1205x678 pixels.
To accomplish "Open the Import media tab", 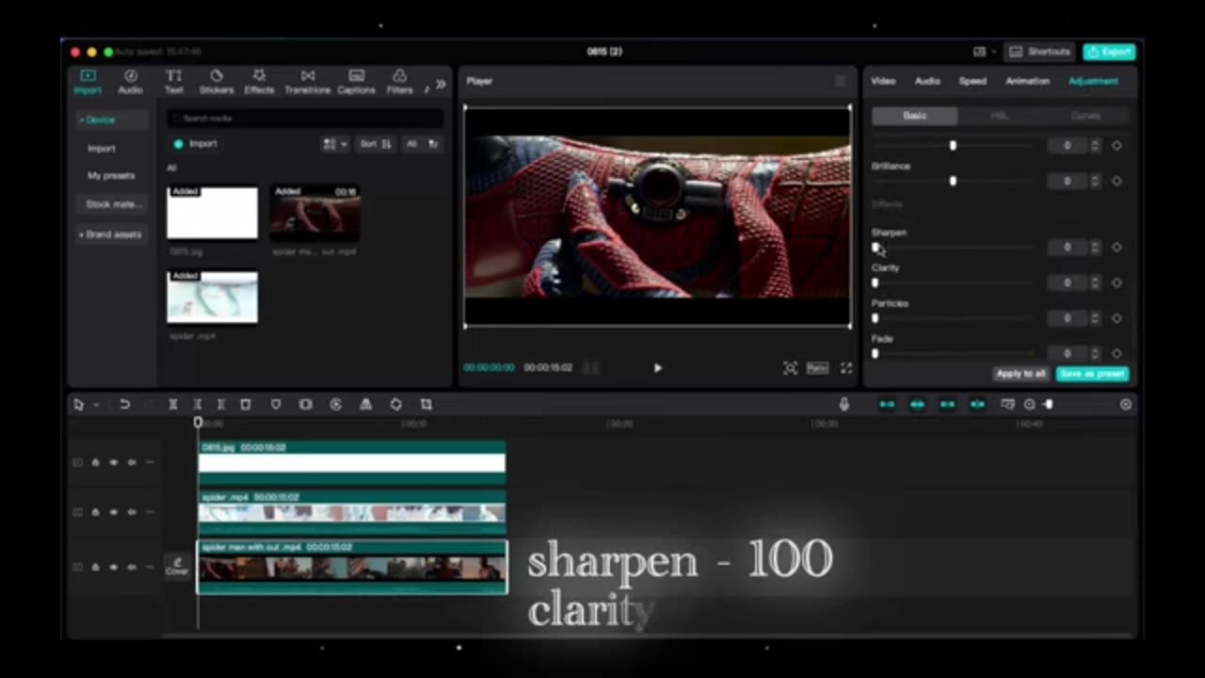I will tap(88, 82).
